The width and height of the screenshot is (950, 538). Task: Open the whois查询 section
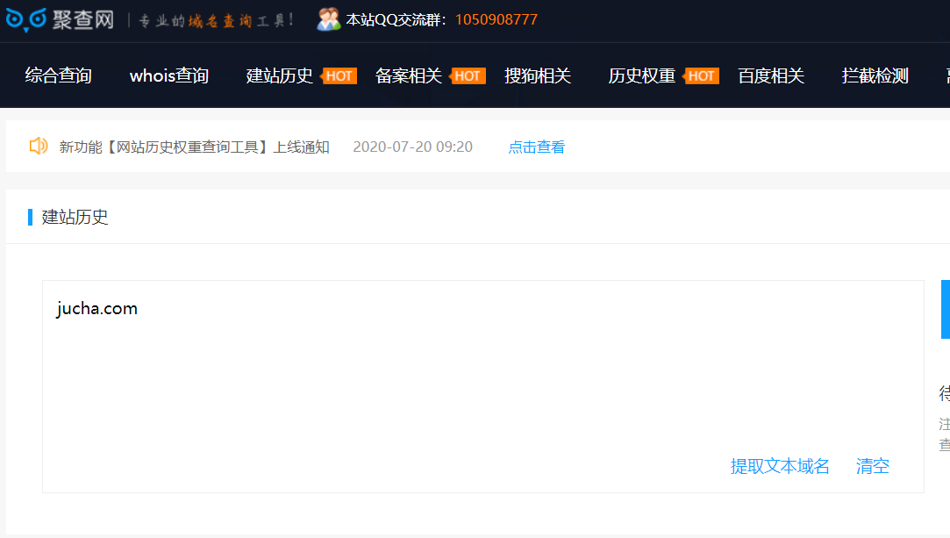(x=169, y=76)
